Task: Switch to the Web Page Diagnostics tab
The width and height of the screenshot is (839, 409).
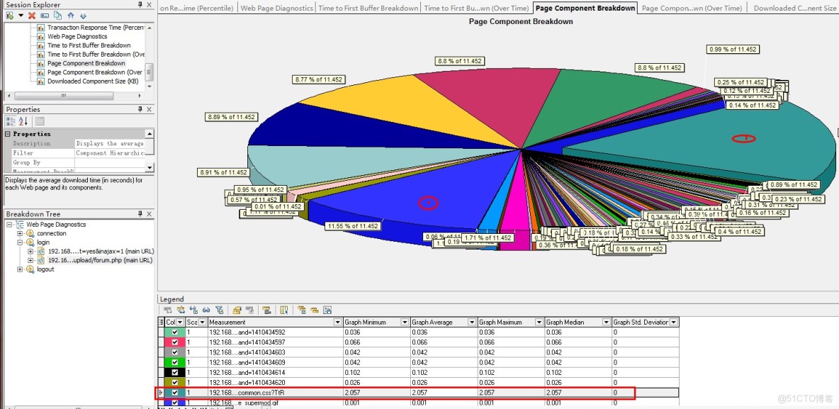Action: pyautogui.click(x=276, y=9)
